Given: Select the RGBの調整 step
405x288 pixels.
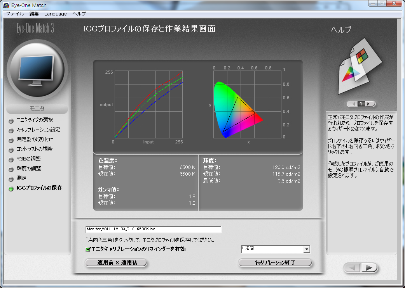Looking at the screenshot, I should [x=28, y=159].
